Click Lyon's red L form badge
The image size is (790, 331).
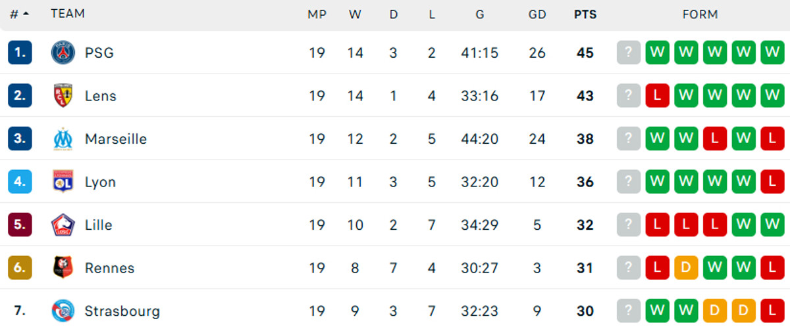point(772,182)
